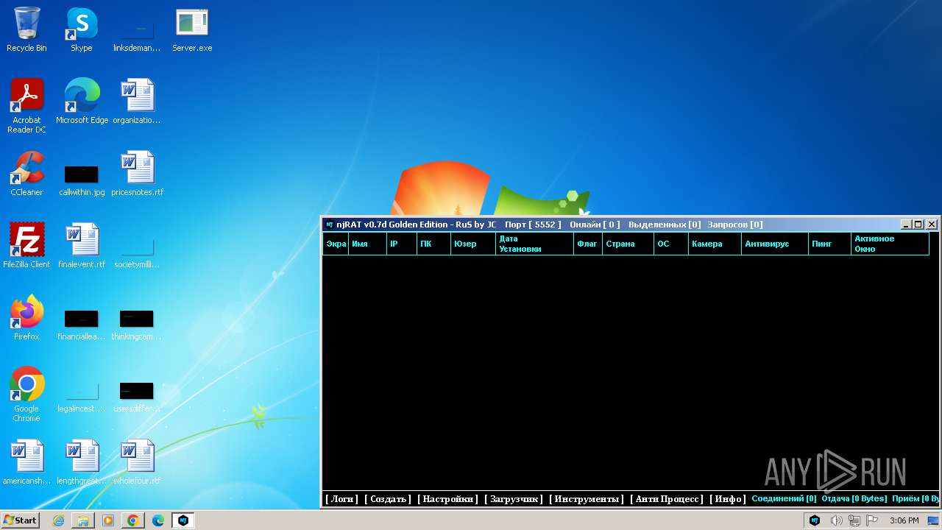The width and height of the screenshot is (942, 530).
Task: Click the Соединений [0] status text
Action: click(784, 499)
